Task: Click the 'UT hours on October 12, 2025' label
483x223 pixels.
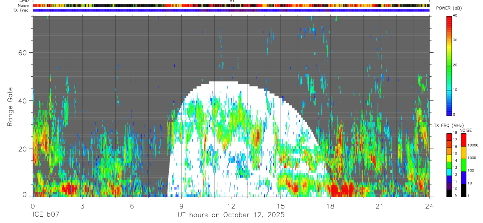Action: [231, 215]
